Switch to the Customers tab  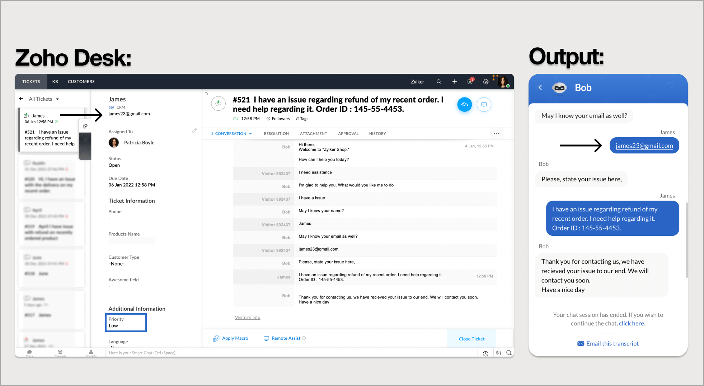click(81, 82)
